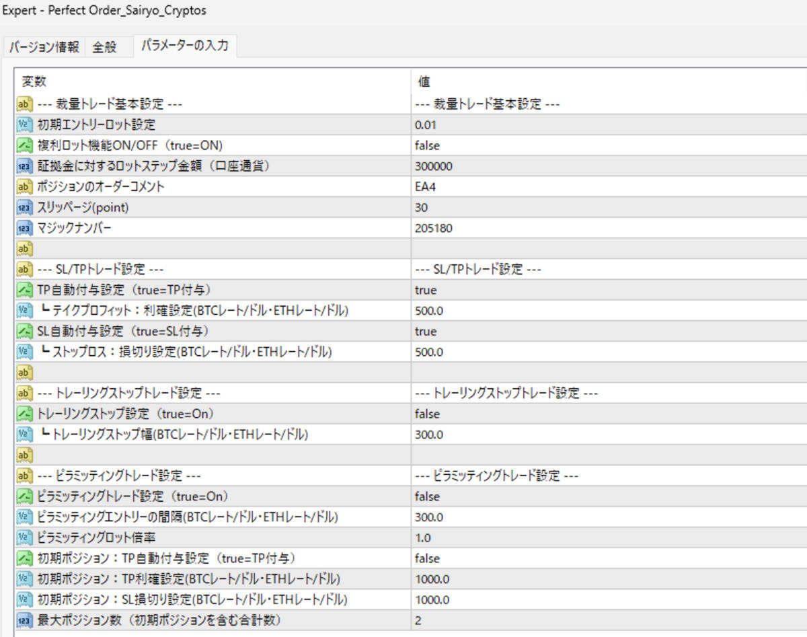Open value selector for 初期ポジション：TP自動付与設定
807x637 pixels.
tap(471, 558)
